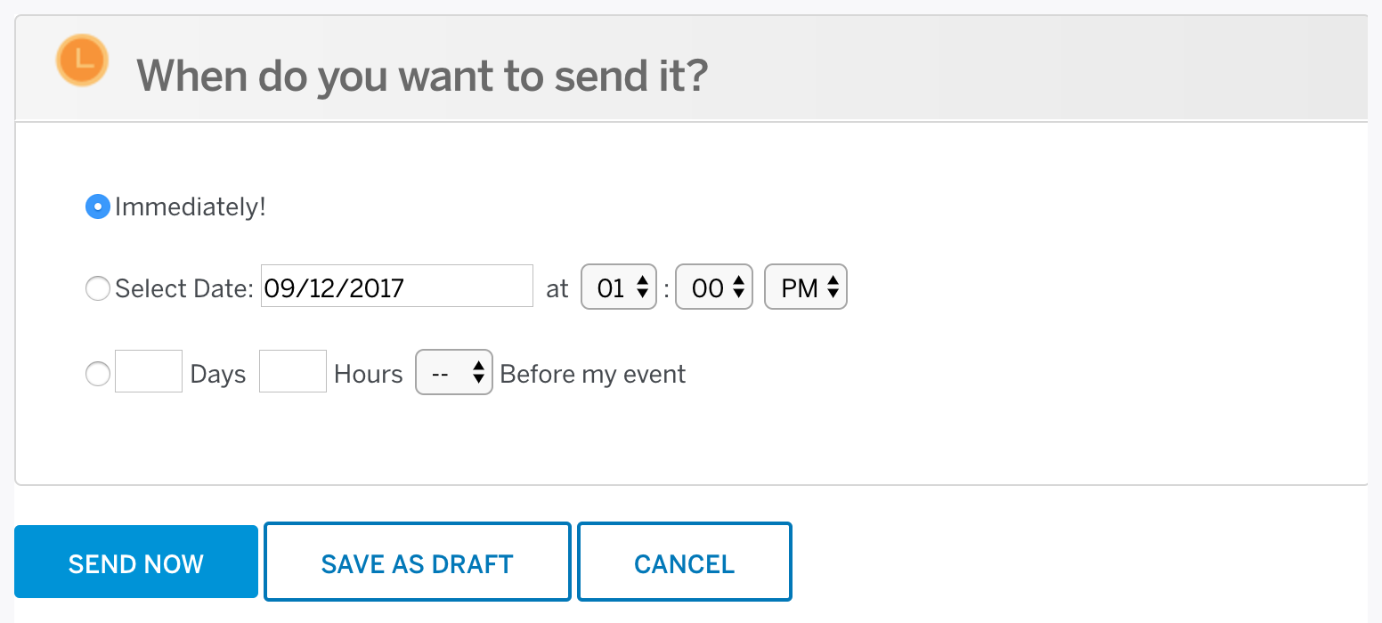Focus the Days number input box
This screenshot has width=1382, height=623.
click(149, 371)
